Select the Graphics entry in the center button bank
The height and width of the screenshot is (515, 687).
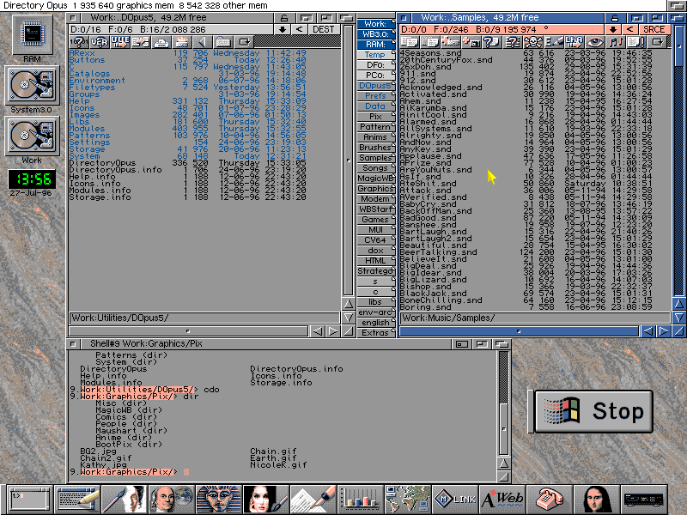click(x=375, y=188)
